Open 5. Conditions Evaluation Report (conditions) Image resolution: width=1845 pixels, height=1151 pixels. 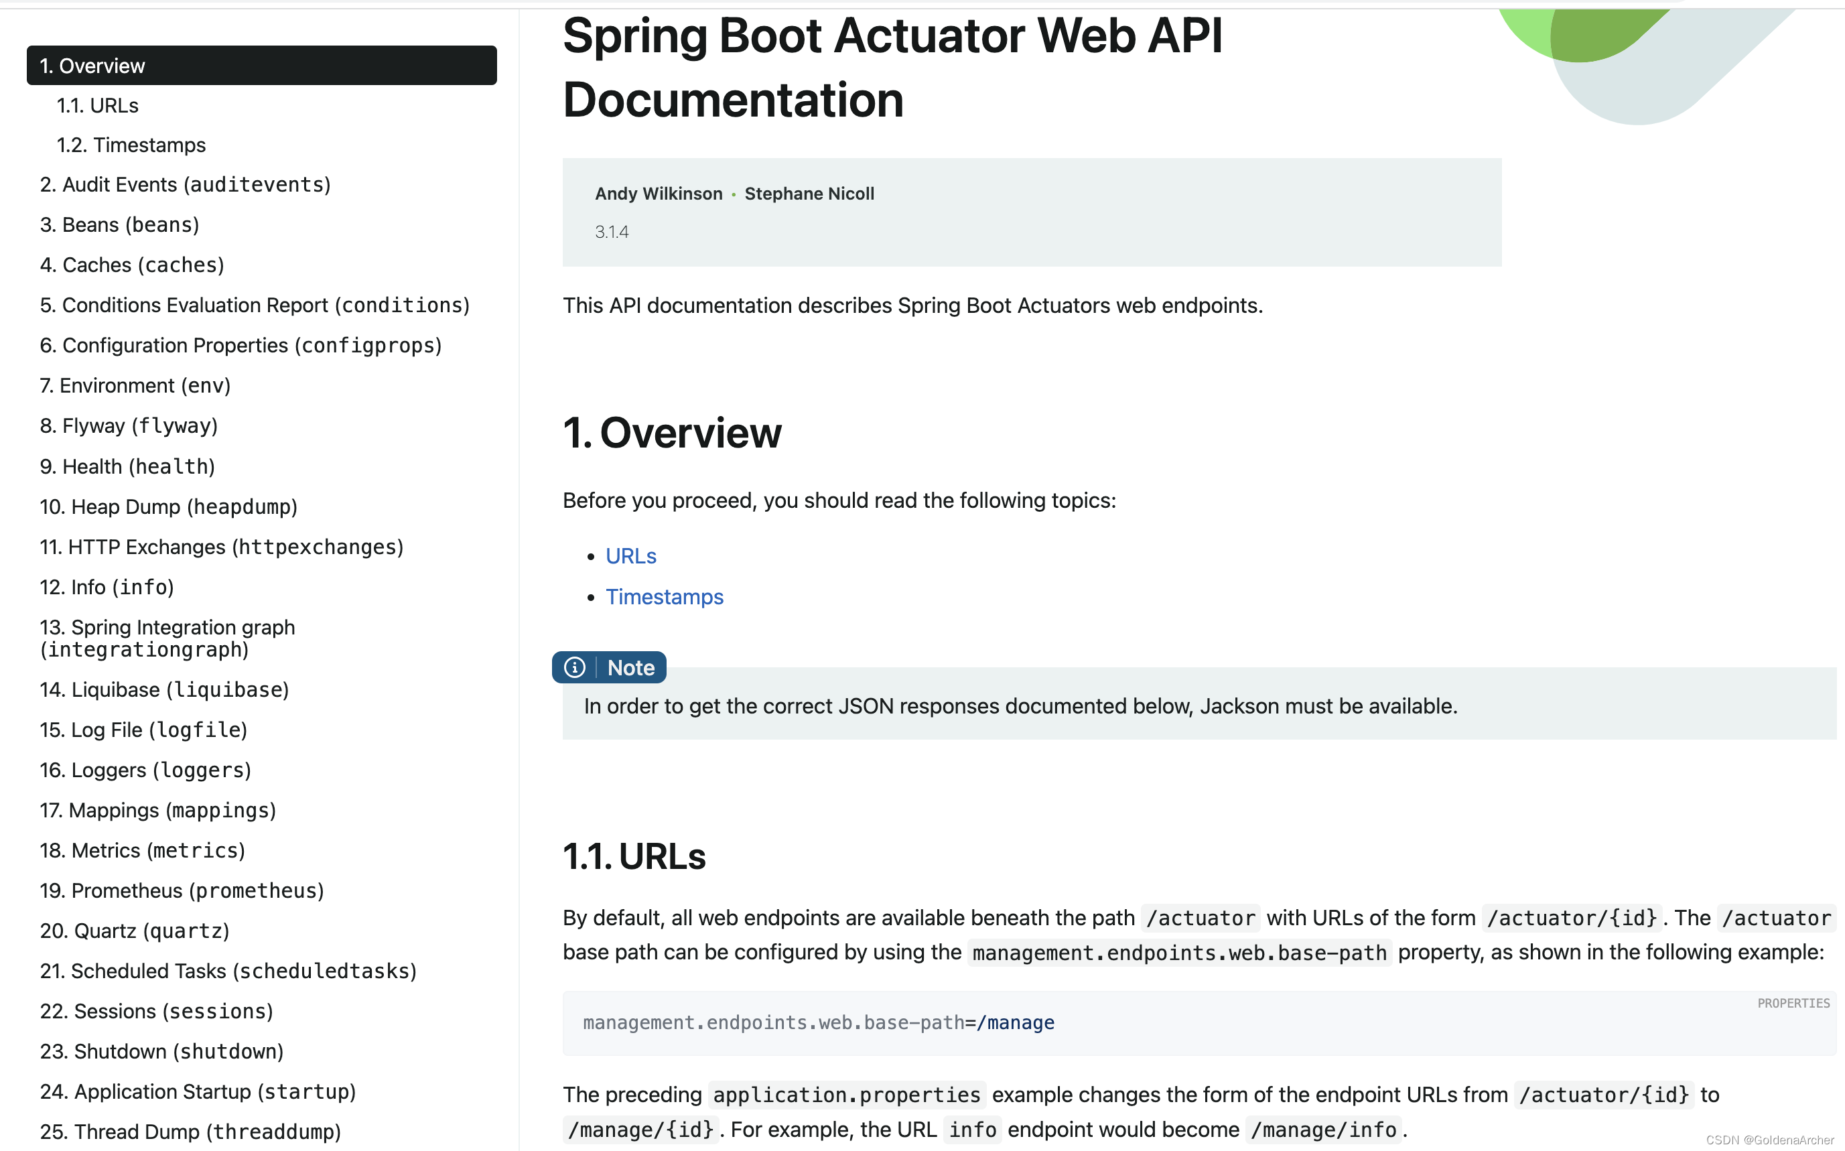pyautogui.click(x=254, y=306)
